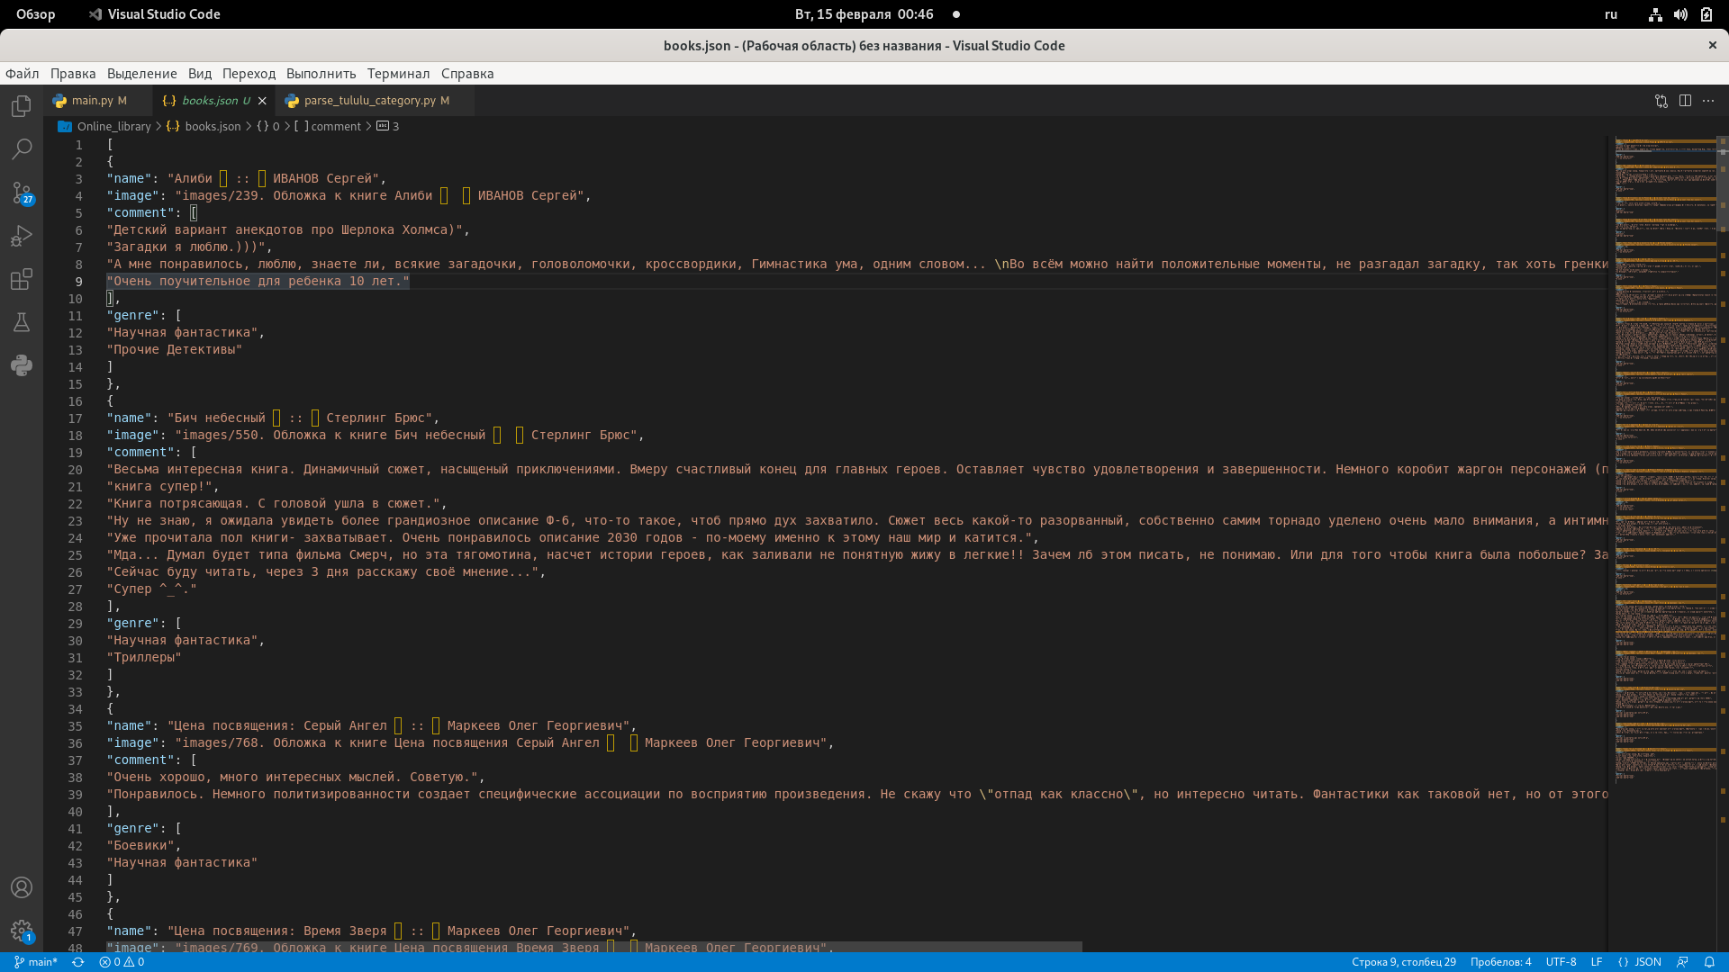Open the comment breadcrumb picker
The width and height of the screenshot is (1729, 972).
pos(334,126)
